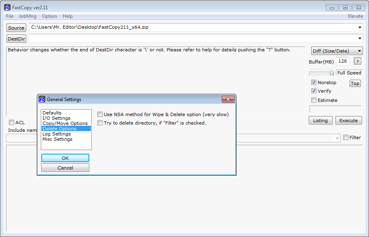Open the Diff (Size/Date) mode dropdown

(337, 51)
